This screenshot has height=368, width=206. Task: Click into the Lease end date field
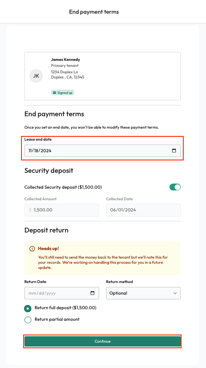tap(103, 151)
